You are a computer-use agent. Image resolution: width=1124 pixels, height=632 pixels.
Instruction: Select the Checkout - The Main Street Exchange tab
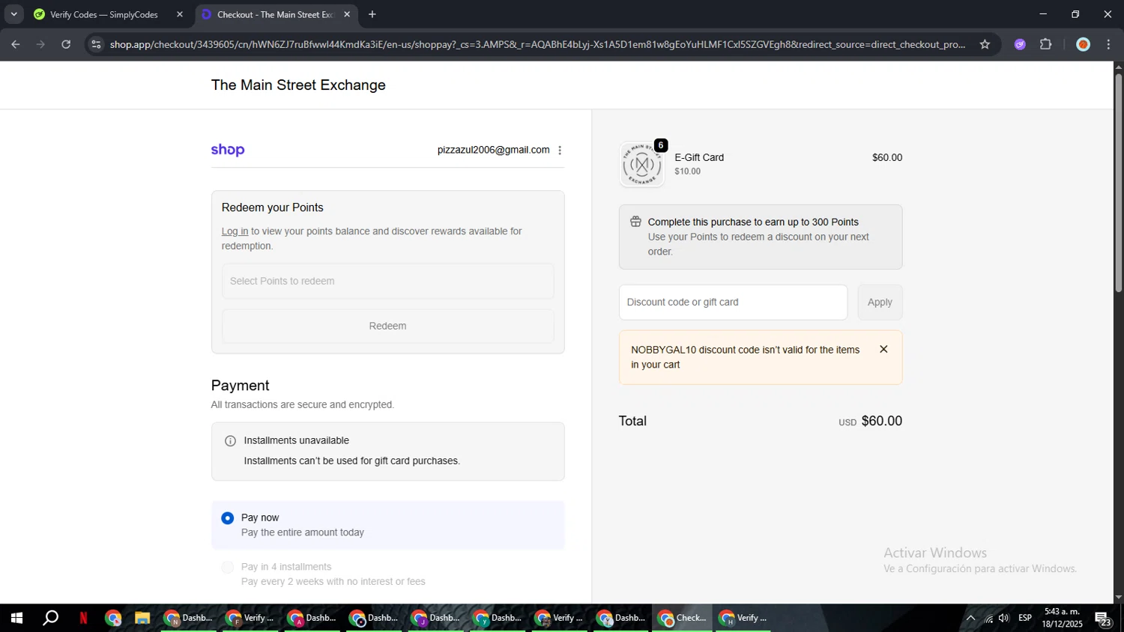point(276,14)
